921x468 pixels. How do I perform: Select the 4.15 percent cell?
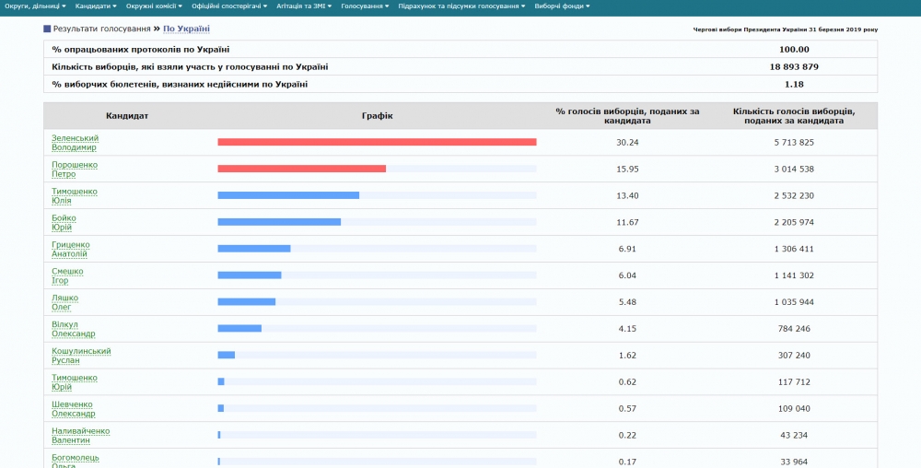coord(627,329)
